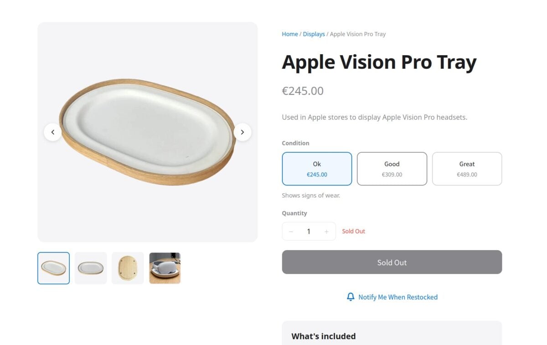Click the What's included section heading
This screenshot has height=345, width=547.
click(324, 336)
